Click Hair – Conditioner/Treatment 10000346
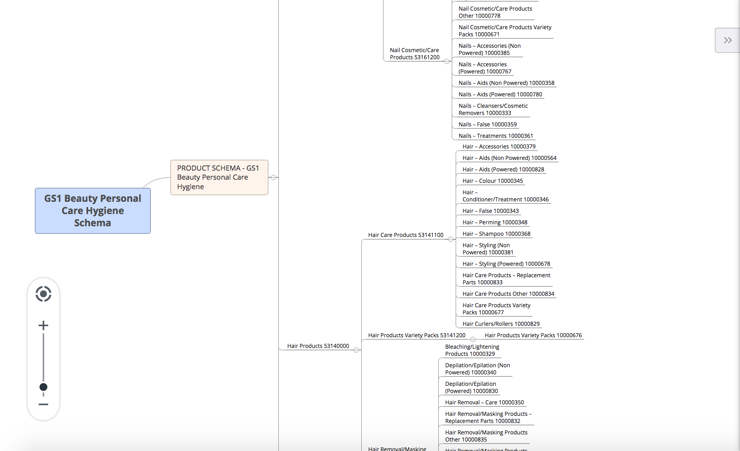The height and width of the screenshot is (451, 740). pos(505,196)
